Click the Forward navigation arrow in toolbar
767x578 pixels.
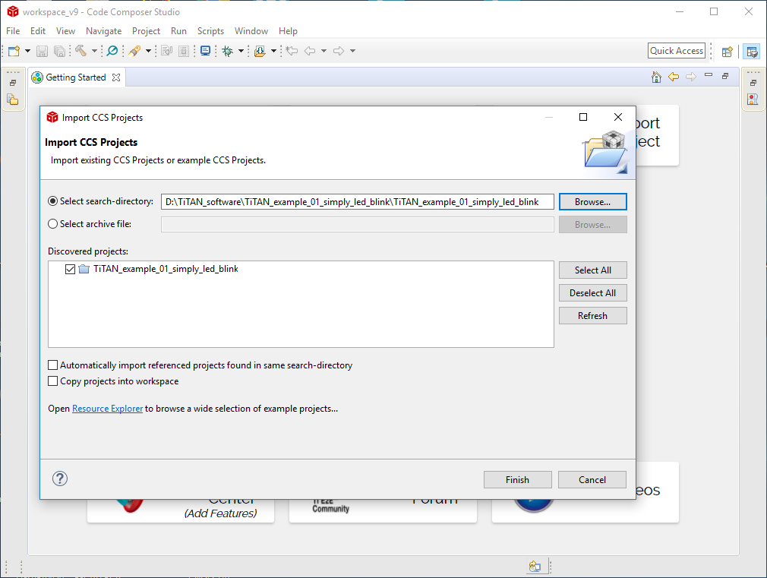pyautogui.click(x=339, y=51)
